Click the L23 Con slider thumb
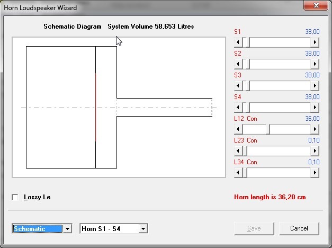Viewport: 332px width, 248px height. point(245,150)
